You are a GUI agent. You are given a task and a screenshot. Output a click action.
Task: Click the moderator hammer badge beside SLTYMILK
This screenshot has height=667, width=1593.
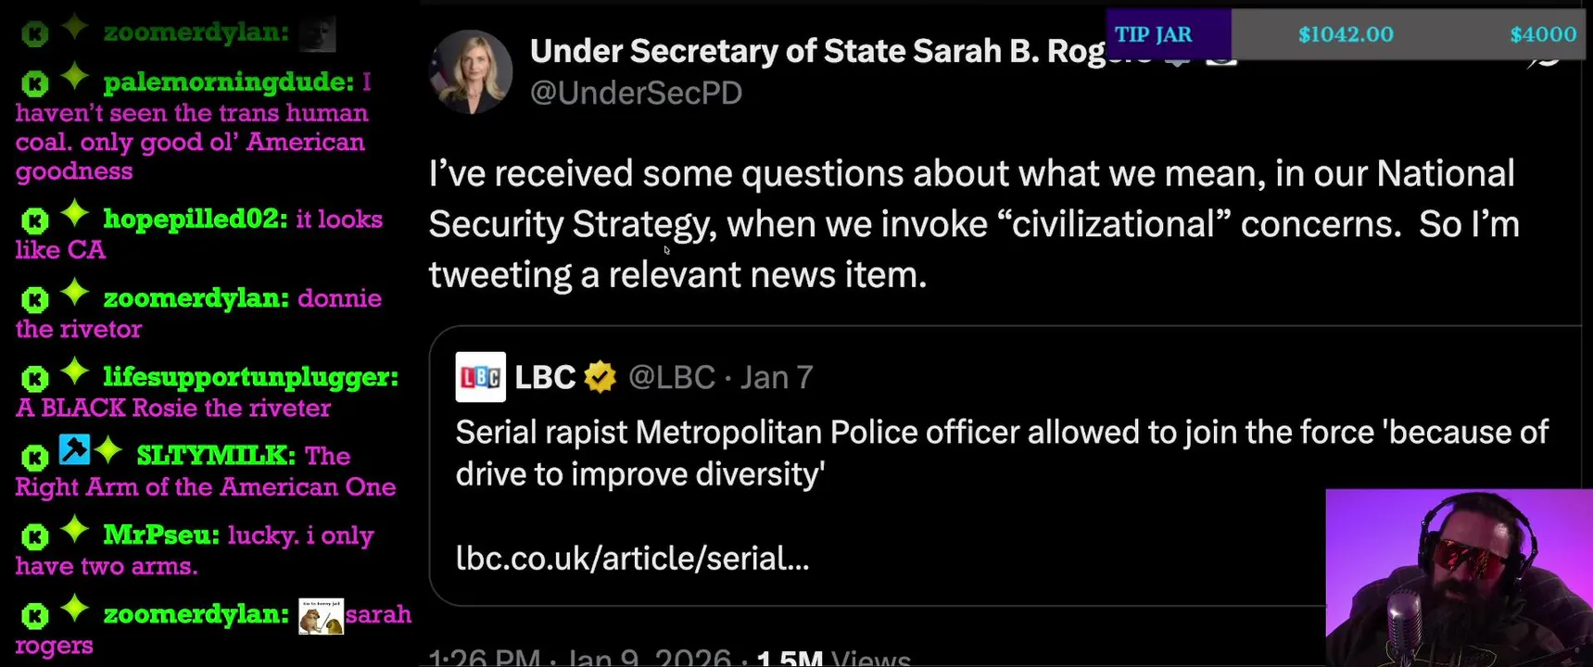tap(74, 449)
